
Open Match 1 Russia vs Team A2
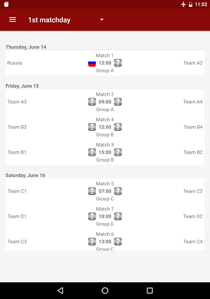[x=105, y=63]
